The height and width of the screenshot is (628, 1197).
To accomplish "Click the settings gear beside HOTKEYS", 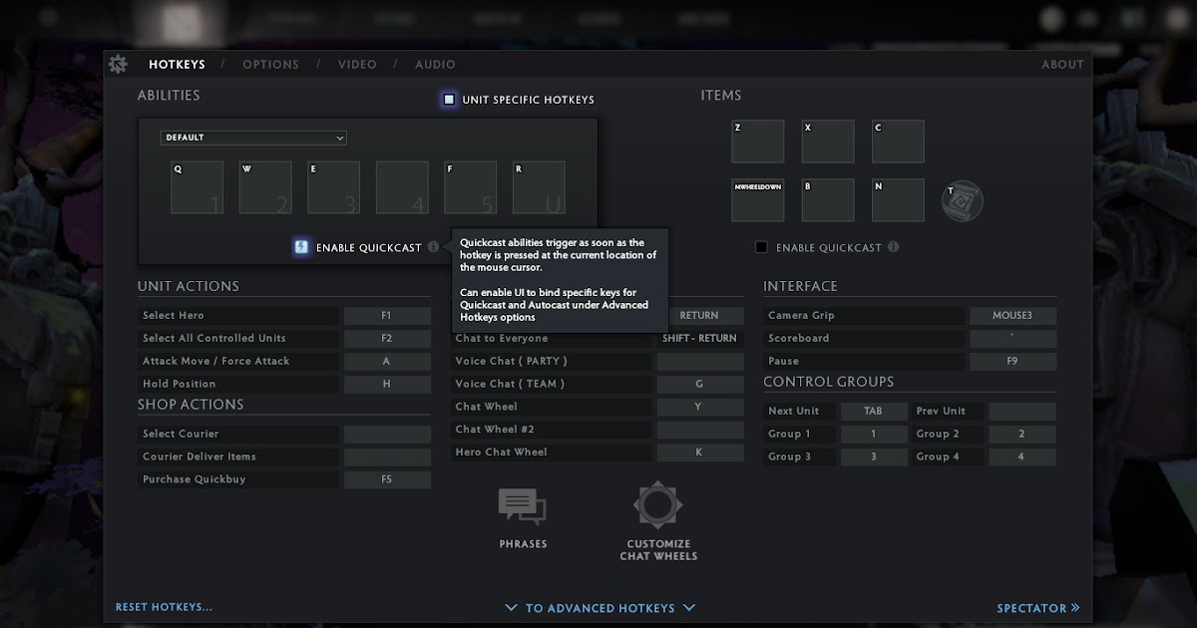I will (118, 63).
